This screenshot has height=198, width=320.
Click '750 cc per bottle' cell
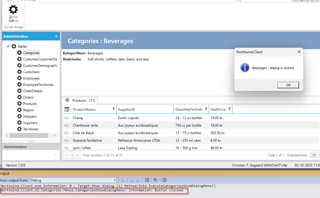tap(188, 125)
